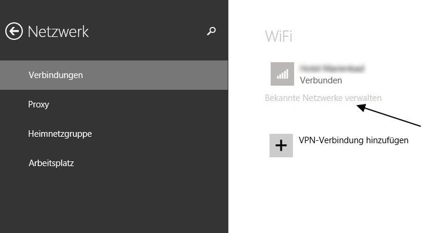Click the Netzwerk page title

tap(58, 32)
